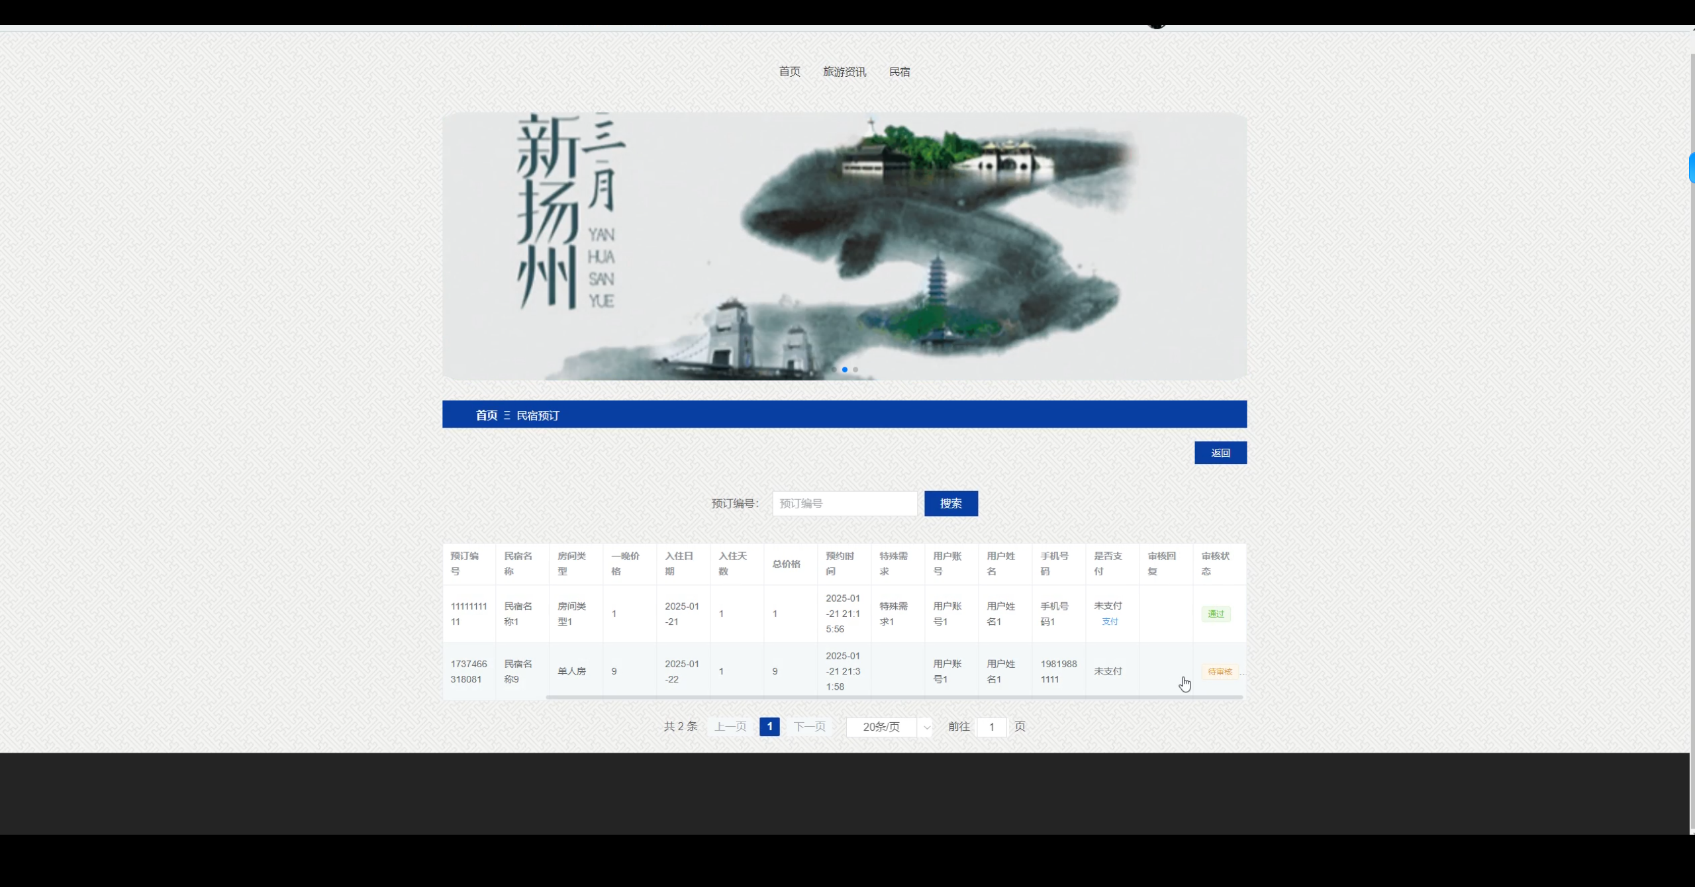Select the active blue carousel dot

click(845, 369)
